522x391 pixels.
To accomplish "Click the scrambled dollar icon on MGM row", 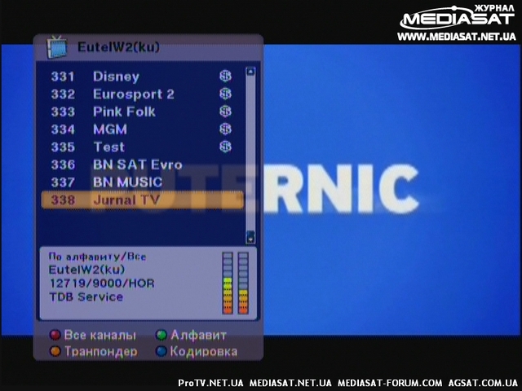I will pyautogui.click(x=225, y=130).
